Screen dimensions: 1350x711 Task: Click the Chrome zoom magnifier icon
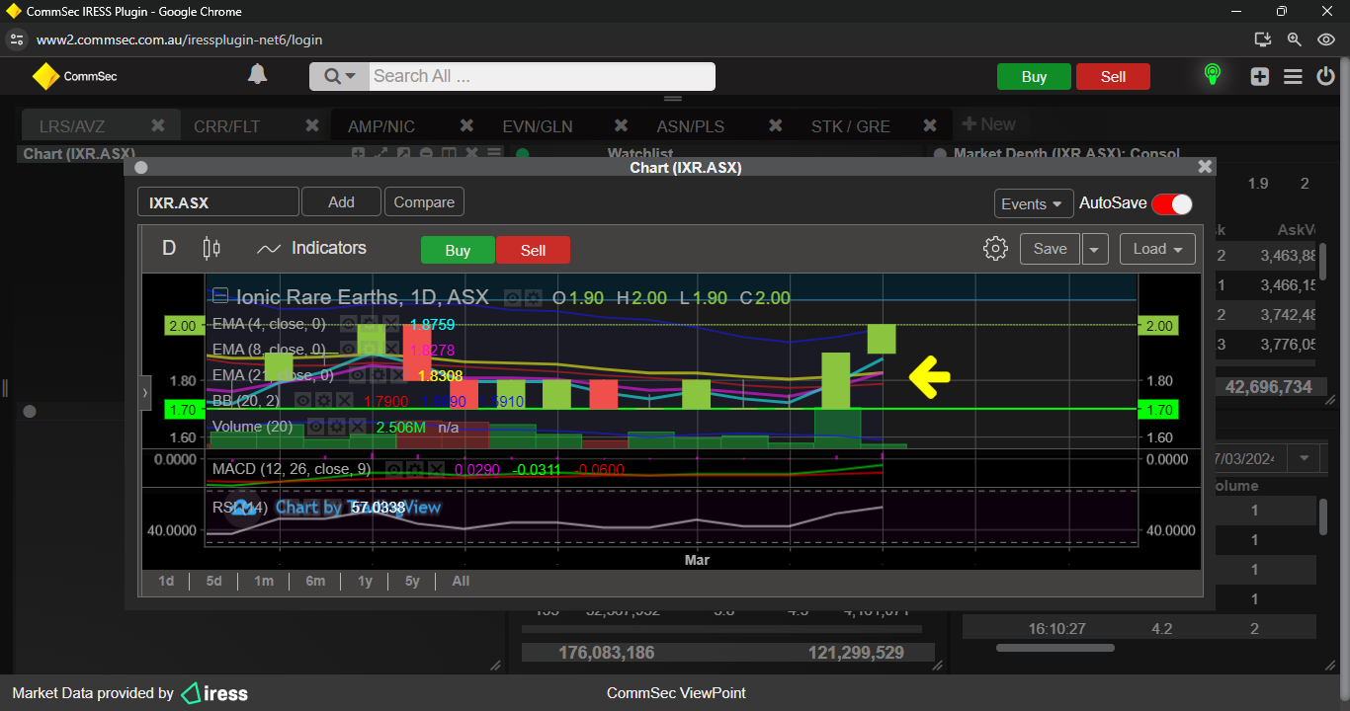click(x=1295, y=39)
